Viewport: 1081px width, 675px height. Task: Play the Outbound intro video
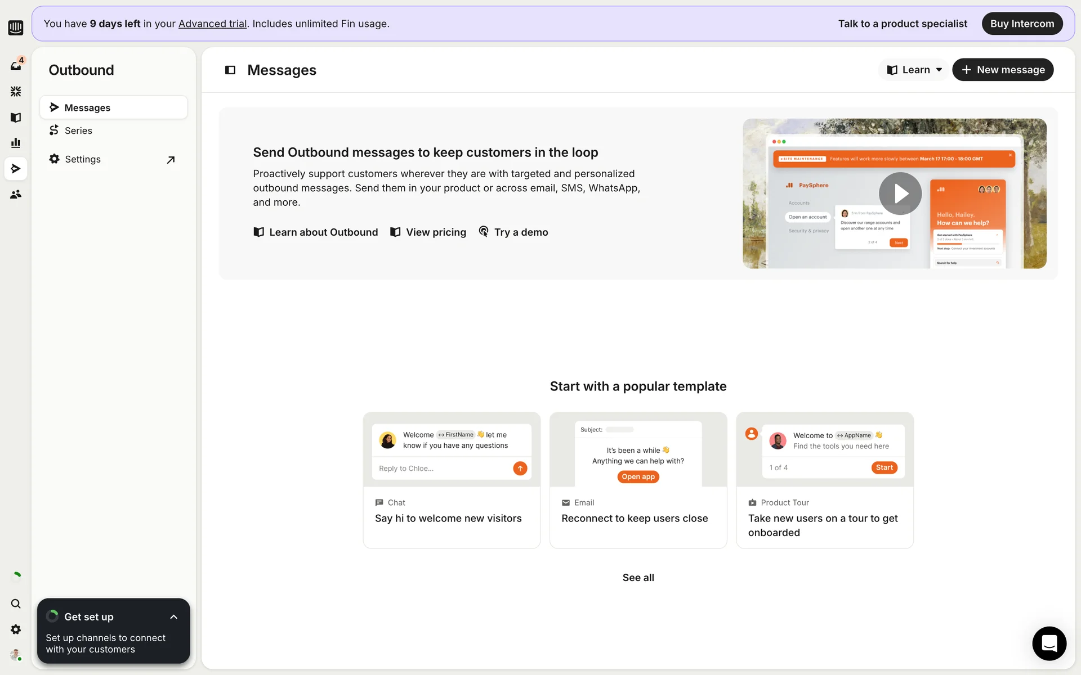900,193
